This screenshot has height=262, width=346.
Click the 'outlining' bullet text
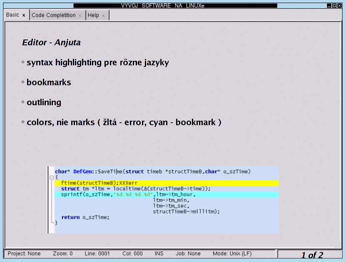(x=44, y=102)
